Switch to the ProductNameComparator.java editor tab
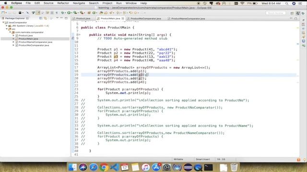Viewport: 307px width, 172px height. [188, 19]
